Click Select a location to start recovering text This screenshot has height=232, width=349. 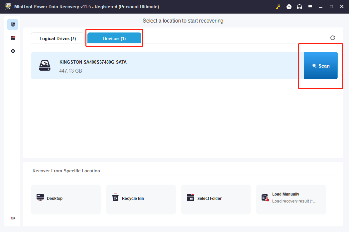click(183, 21)
